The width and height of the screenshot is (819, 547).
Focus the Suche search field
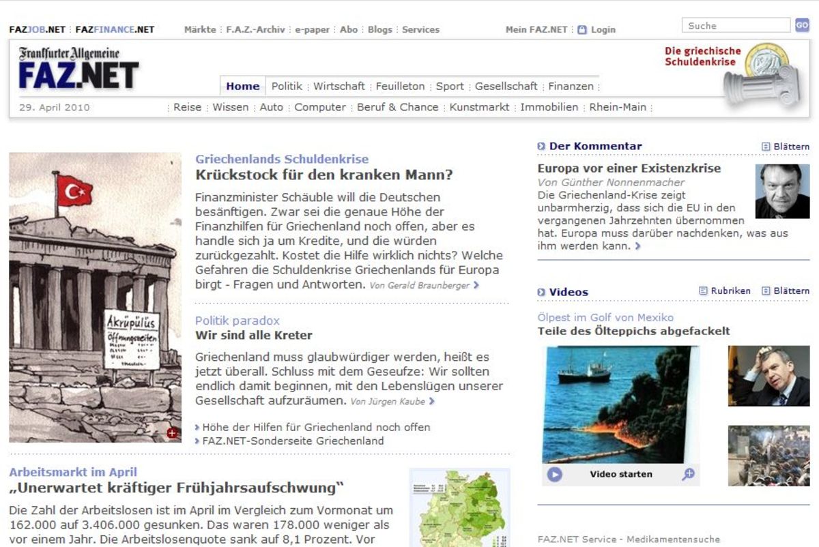point(736,25)
